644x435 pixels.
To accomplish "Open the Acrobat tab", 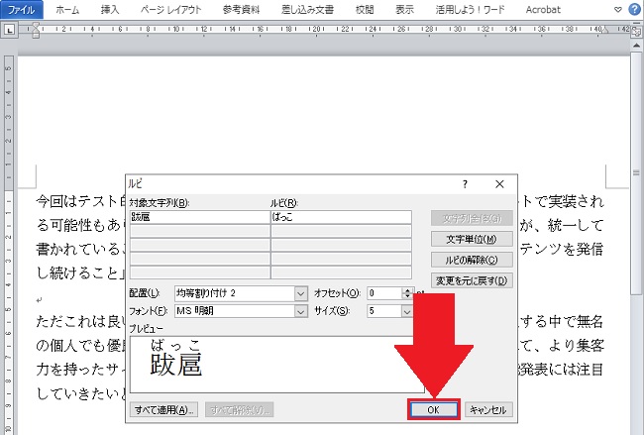I will coord(543,10).
